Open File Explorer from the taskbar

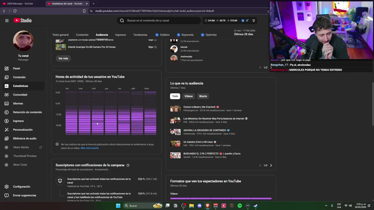tap(191, 206)
